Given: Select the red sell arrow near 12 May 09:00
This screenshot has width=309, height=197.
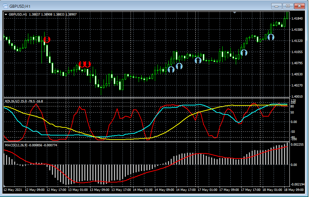Looking at the screenshot, I should [x=47, y=40].
